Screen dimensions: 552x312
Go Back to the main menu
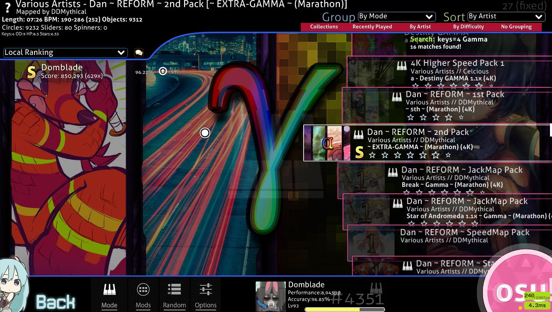(56, 302)
